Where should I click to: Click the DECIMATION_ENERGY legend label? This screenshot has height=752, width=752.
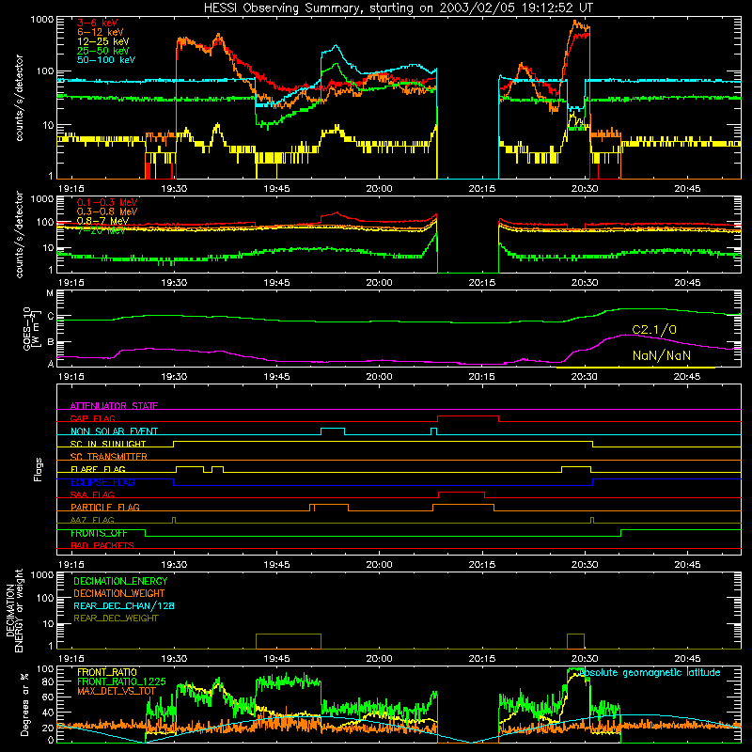tap(120, 581)
